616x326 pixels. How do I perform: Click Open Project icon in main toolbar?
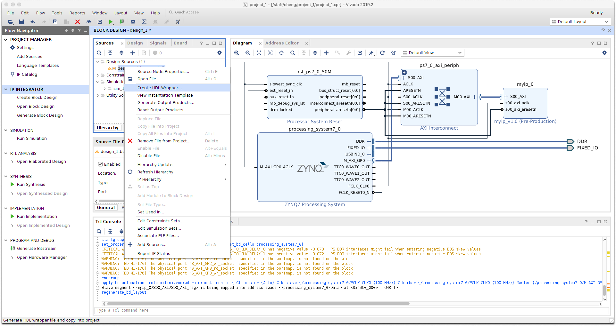coord(11,22)
